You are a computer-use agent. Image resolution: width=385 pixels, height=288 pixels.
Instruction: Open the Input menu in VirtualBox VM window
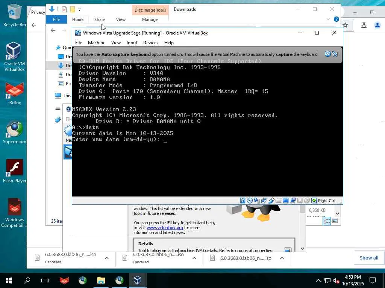(132, 43)
